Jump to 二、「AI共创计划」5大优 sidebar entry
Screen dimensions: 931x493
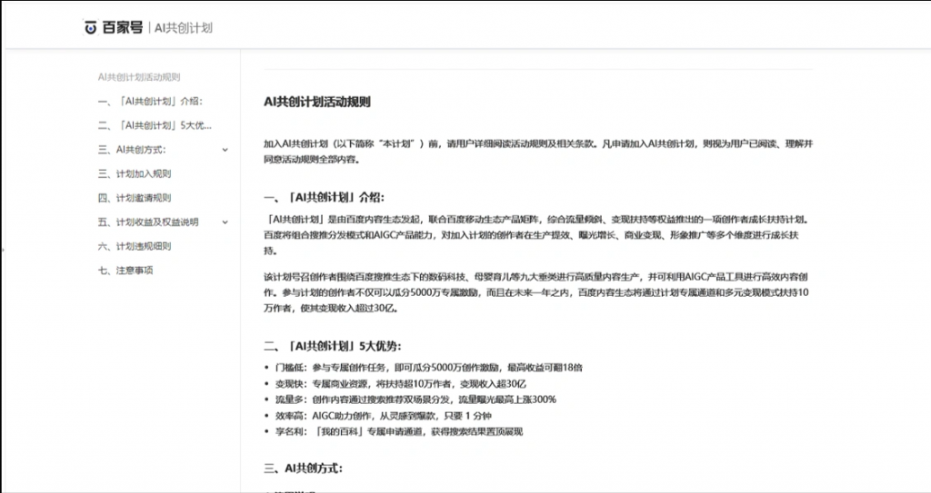(x=155, y=125)
